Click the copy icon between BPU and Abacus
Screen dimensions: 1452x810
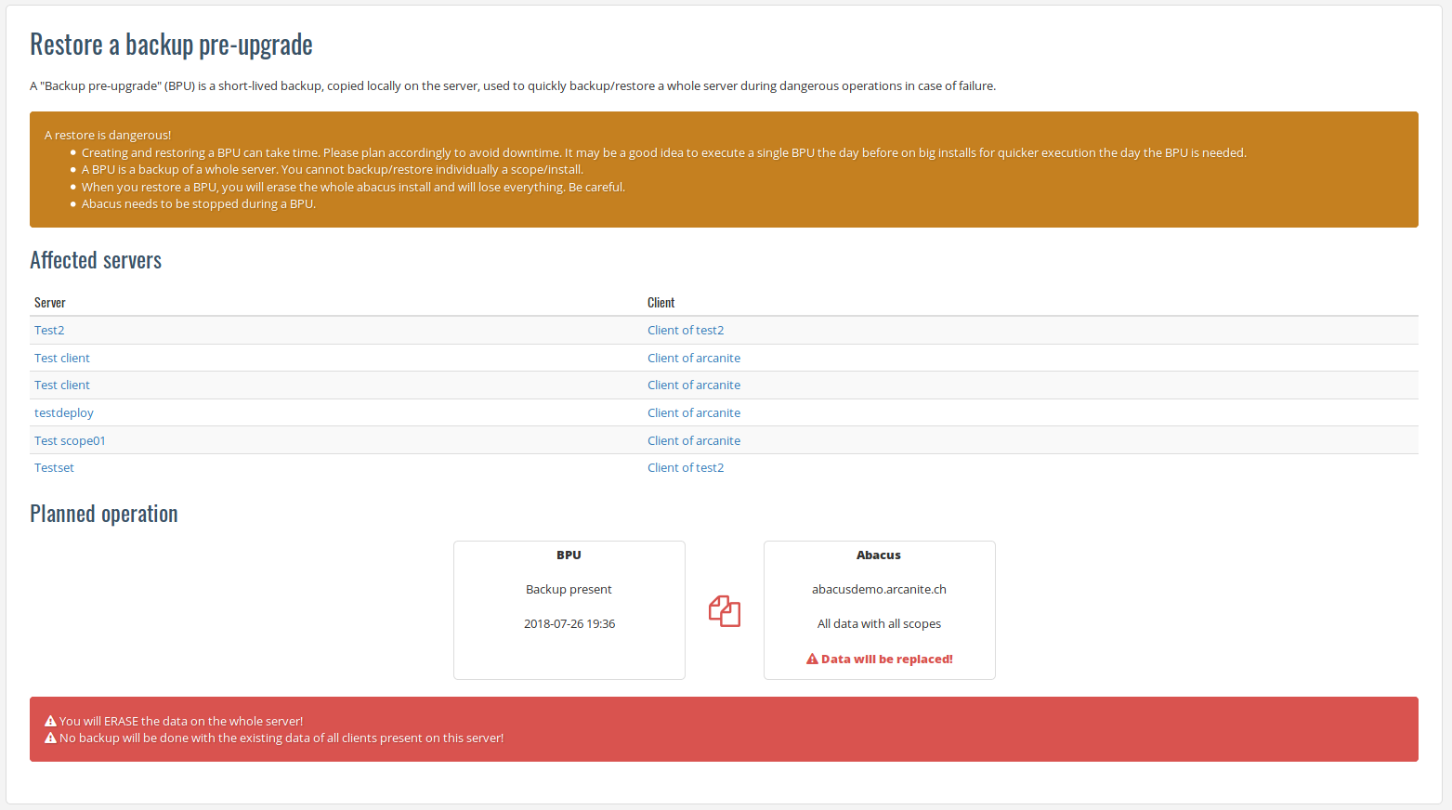(725, 611)
